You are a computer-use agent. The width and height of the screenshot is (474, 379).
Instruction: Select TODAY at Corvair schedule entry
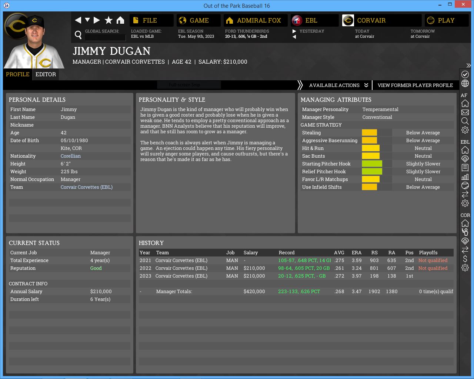365,34
